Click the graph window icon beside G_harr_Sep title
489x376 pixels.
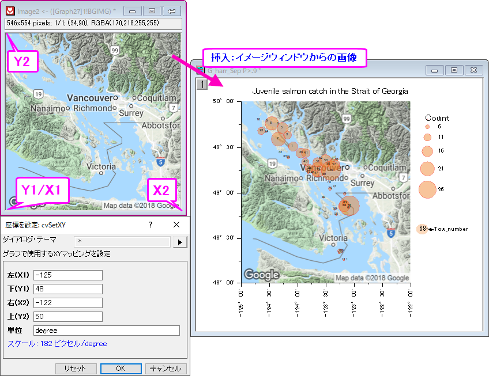point(200,70)
